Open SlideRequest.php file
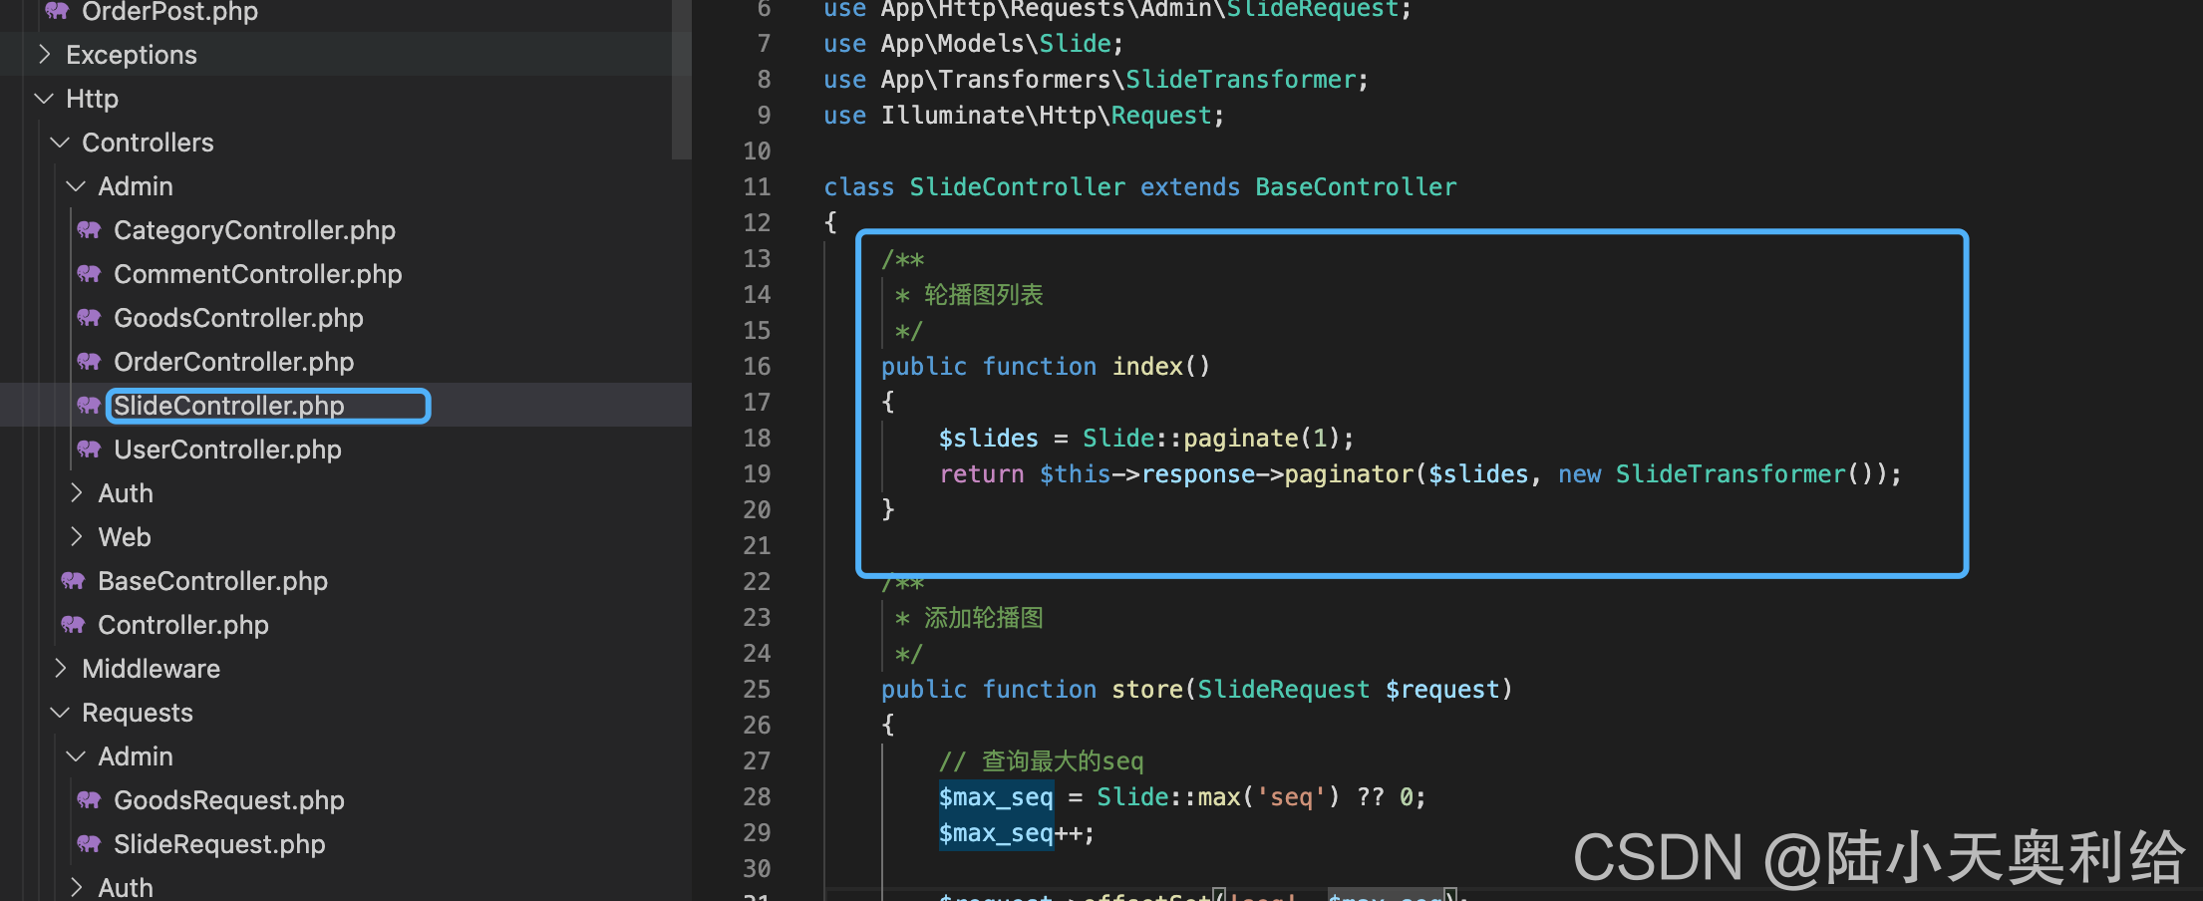Image resolution: width=2203 pixels, height=901 pixels. pos(219,844)
